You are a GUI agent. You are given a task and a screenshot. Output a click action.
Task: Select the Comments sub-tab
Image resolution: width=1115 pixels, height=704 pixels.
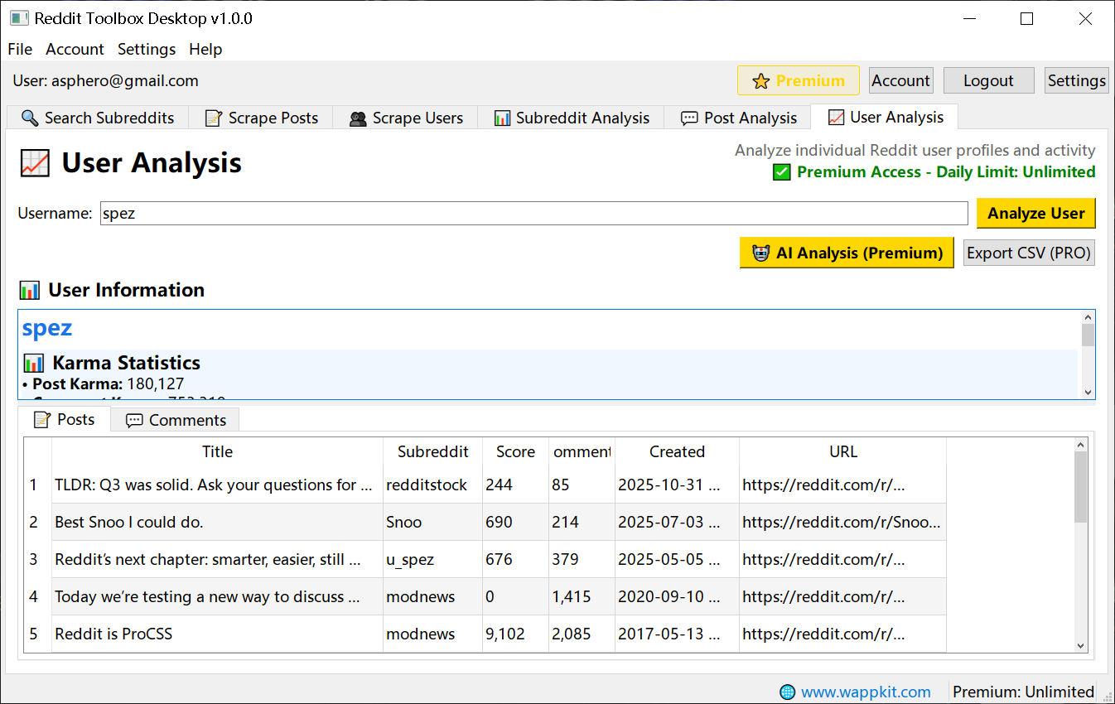click(175, 420)
